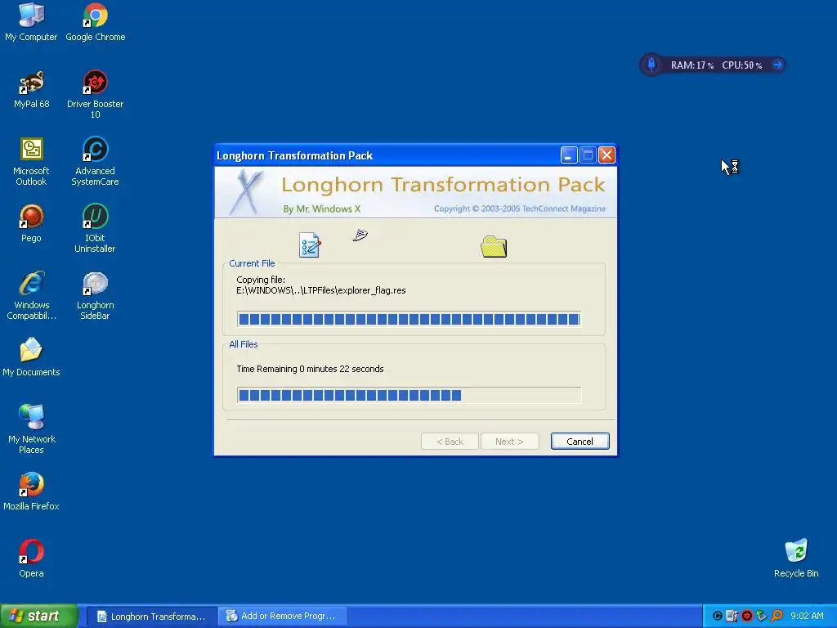
Task: Click the Current File progress bar
Action: [409, 319]
